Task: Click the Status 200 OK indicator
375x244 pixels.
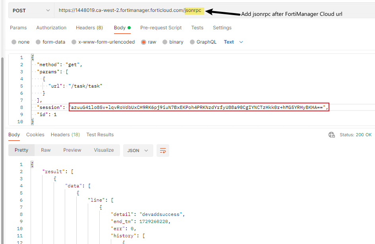Action: (x=356, y=135)
